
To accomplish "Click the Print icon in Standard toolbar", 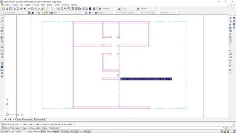I will pos(15,8).
